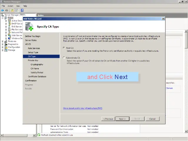Image resolution: width=188 pixels, height=141 pixels.
Task: Click the Back arrow toolbar icon
Action: 3,10
